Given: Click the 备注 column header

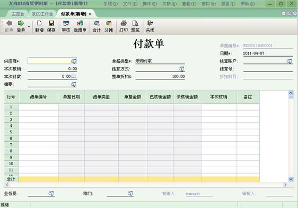Looking at the screenshot, I should tap(248, 97).
